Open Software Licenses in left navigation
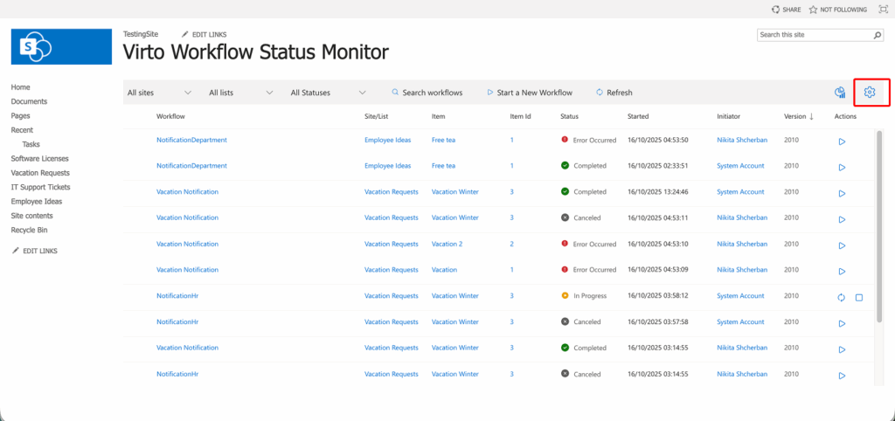The image size is (895, 421). coord(40,159)
